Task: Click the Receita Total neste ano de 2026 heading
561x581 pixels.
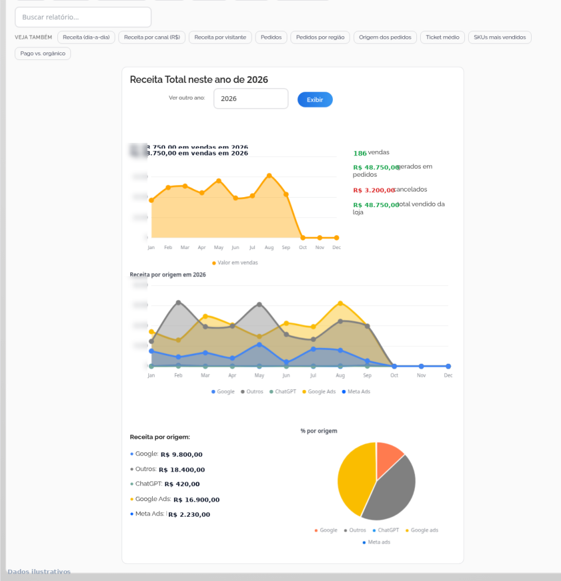Action: (x=199, y=80)
